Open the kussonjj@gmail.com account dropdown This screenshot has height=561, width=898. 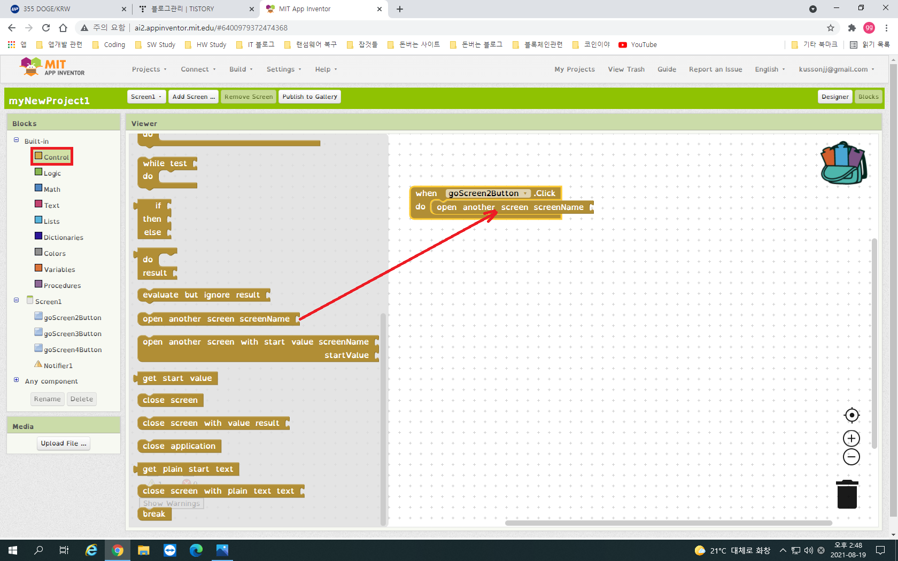(x=837, y=69)
